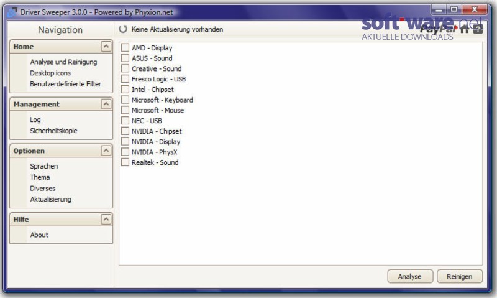Image resolution: width=497 pixels, height=298 pixels.
Task: Click the Analyse button
Action: [x=410, y=276]
